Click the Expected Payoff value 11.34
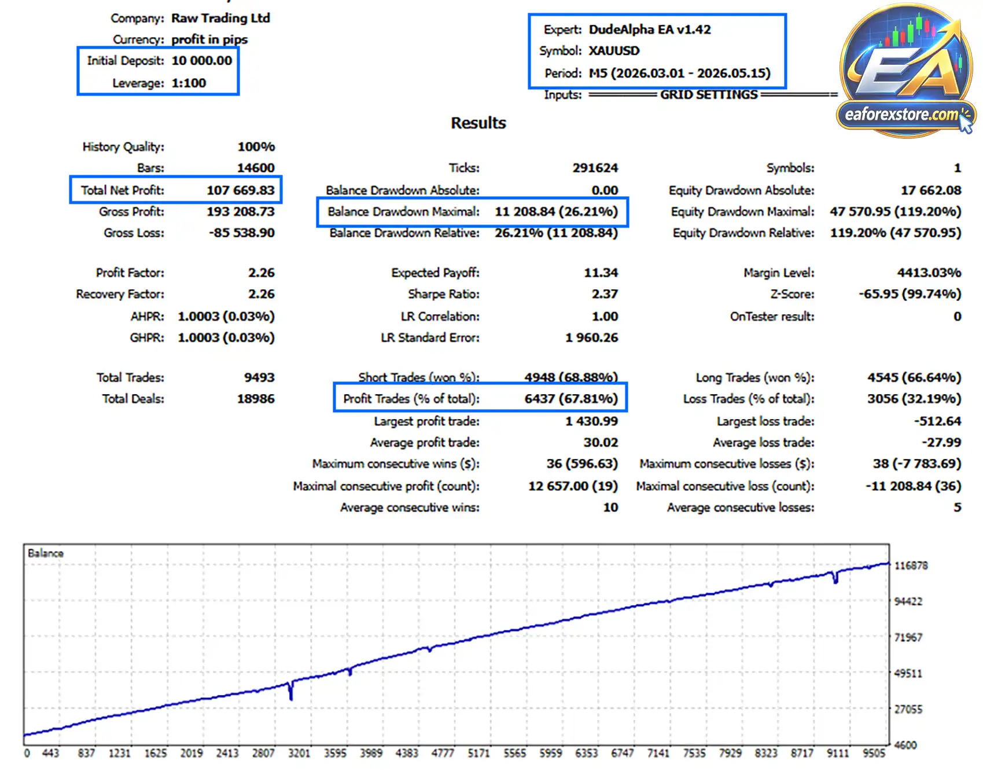Image resolution: width=983 pixels, height=775 pixels. 601,273
